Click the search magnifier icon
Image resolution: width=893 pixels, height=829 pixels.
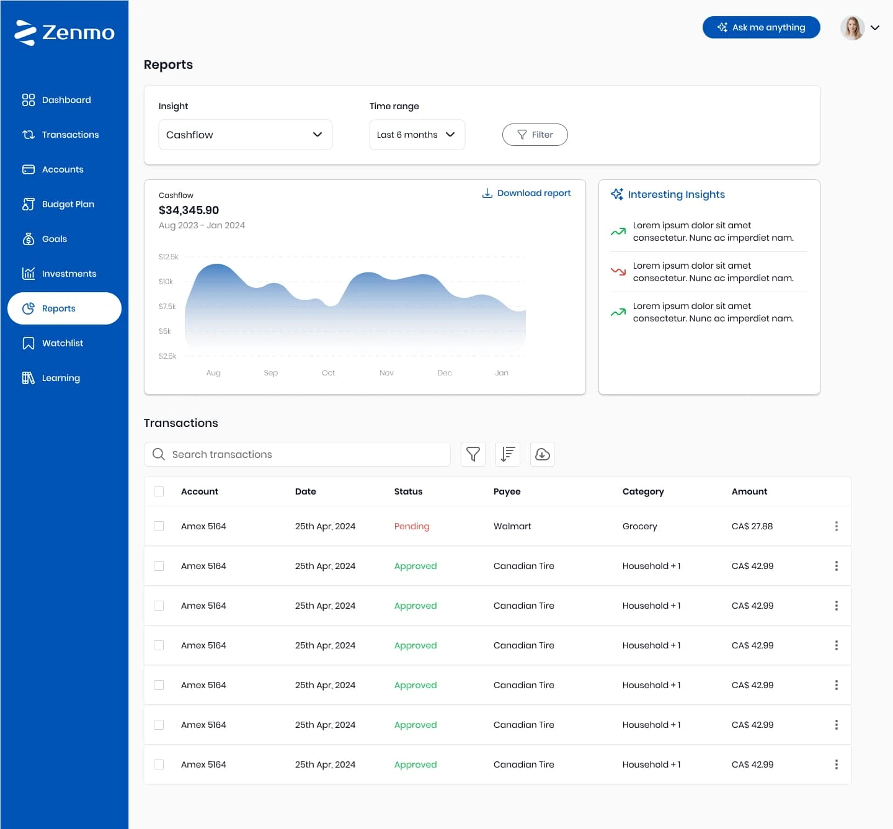[159, 454]
